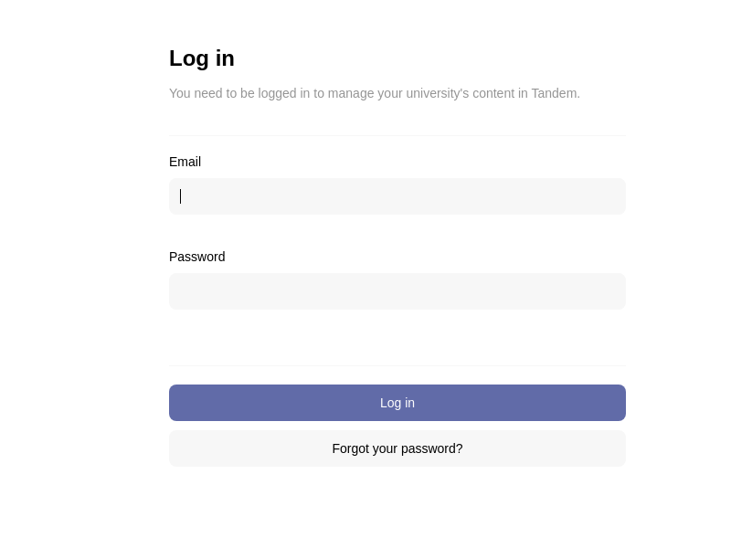
Task: Click the gray description text about Tandem
Action: click(x=375, y=93)
